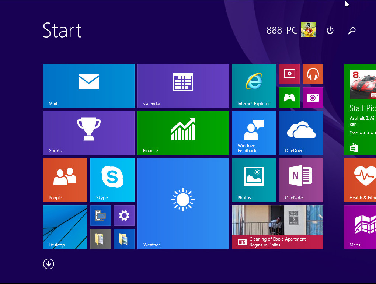
Task: Open the Skype app tile
Action: (x=112, y=180)
